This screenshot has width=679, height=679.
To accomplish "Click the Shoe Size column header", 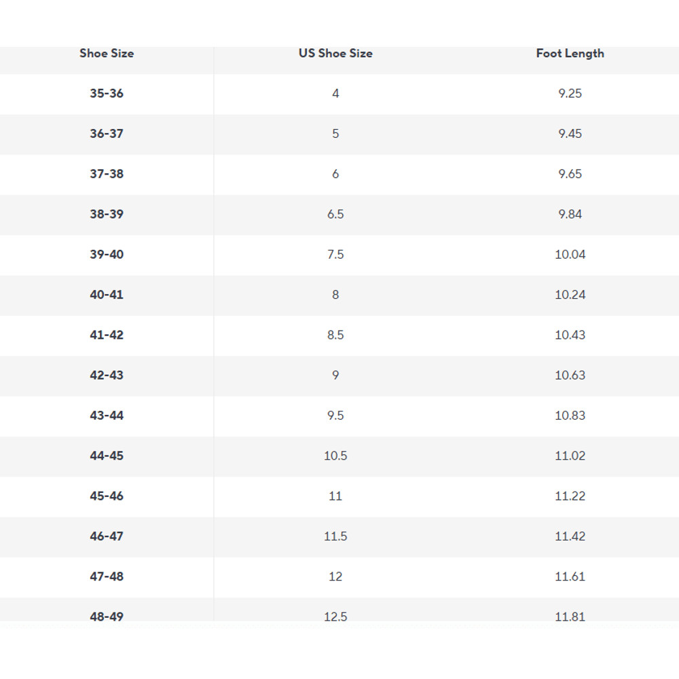I will [107, 54].
